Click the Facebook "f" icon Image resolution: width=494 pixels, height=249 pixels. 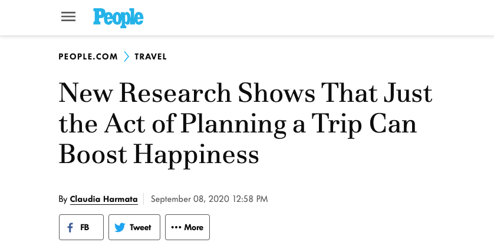point(70,228)
